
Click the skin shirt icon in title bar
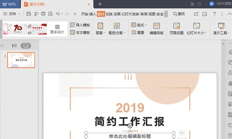(x=199, y=4)
